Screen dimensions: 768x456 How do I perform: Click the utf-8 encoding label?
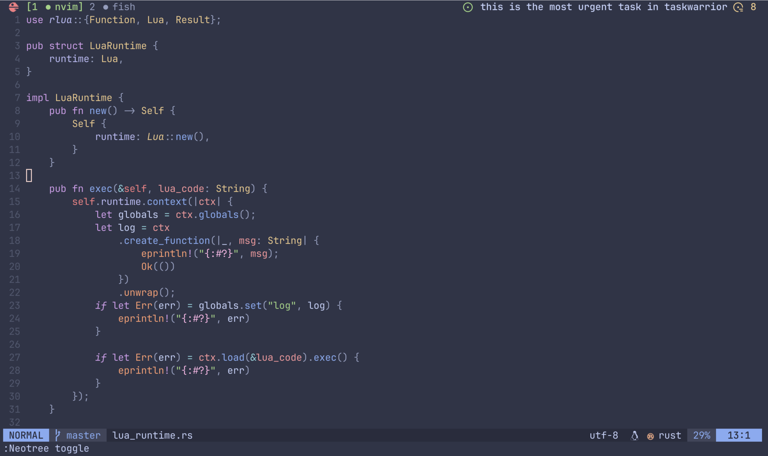604,435
